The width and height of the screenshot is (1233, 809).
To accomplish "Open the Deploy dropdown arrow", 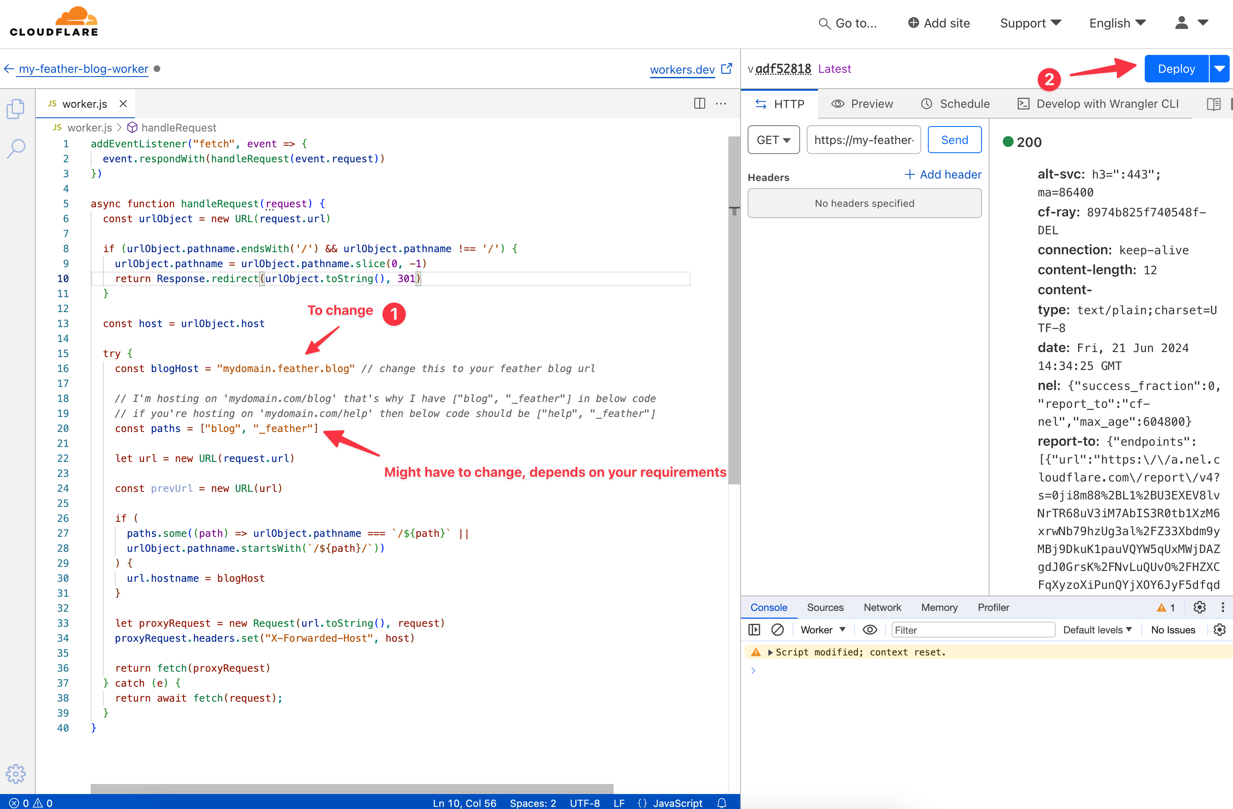I will click(1220, 69).
